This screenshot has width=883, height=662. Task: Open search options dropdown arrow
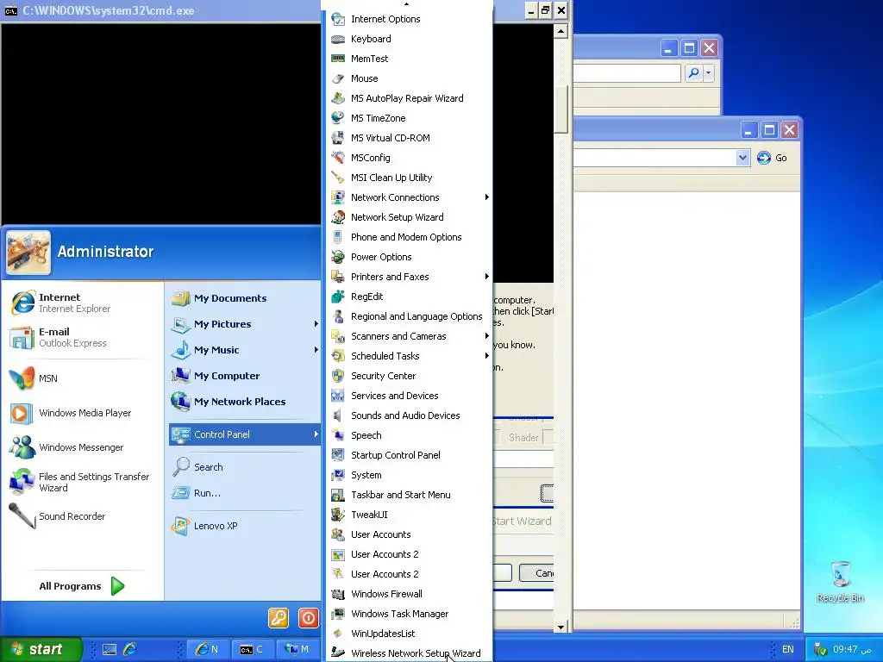pyautogui.click(x=708, y=72)
